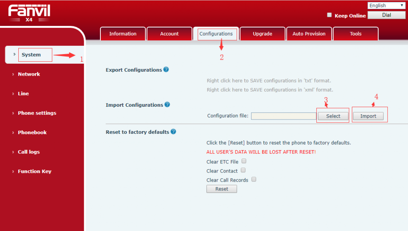This screenshot has height=231, width=408.
Task: Click the 'txt' format save configurations link
Action: pos(269,81)
